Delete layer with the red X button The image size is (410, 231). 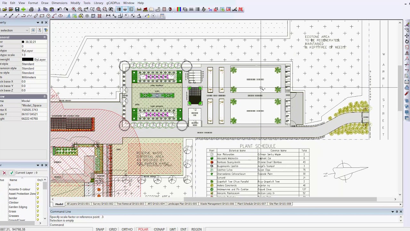(4, 173)
